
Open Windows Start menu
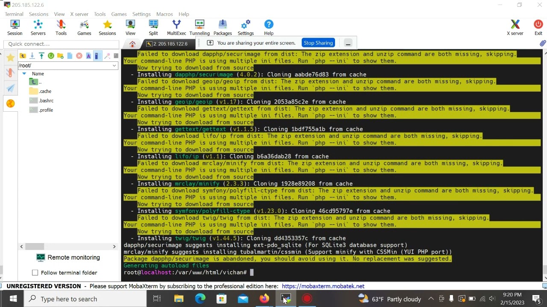coord(13,299)
